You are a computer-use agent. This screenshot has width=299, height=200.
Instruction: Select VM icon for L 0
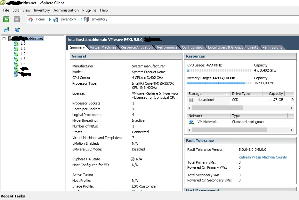pyautogui.click(x=16, y=44)
